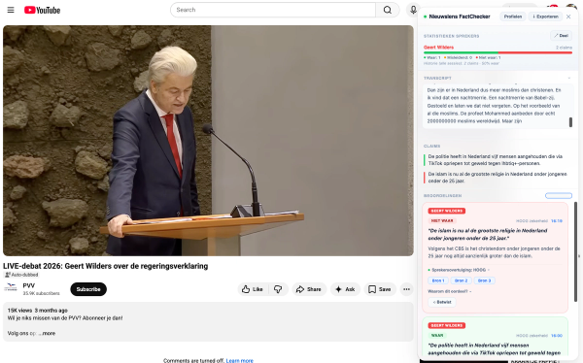Click the video title text

point(106,266)
